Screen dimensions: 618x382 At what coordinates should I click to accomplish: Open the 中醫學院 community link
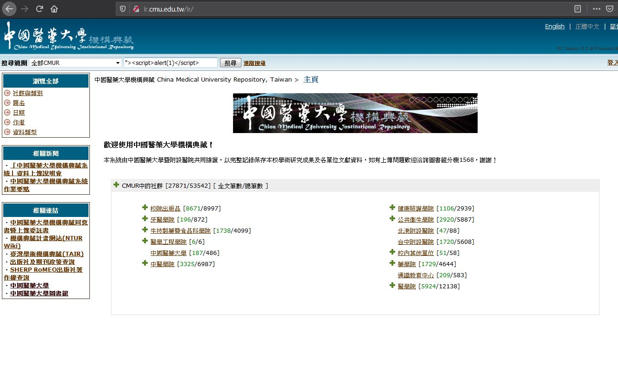coord(163,264)
